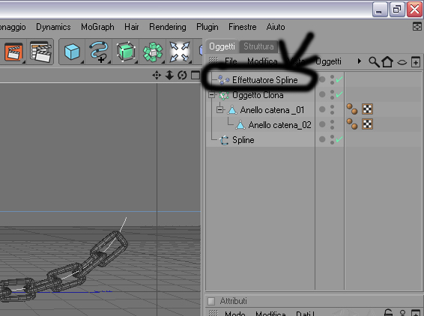Click Phong tag on Anello catena_02
Viewport: 424px width, 316px height.
coord(352,124)
